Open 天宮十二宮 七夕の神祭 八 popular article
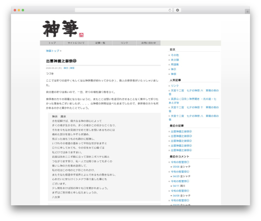 (194, 118)
